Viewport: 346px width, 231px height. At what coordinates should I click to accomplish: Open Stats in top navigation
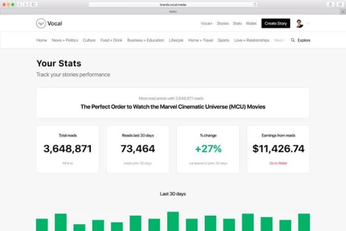click(x=237, y=23)
